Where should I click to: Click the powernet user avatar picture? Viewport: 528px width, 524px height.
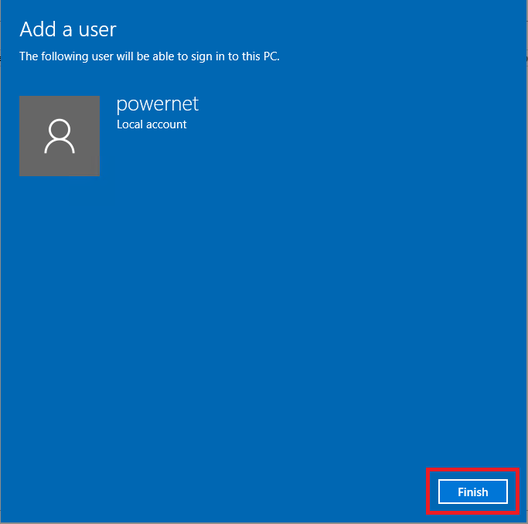[60, 136]
